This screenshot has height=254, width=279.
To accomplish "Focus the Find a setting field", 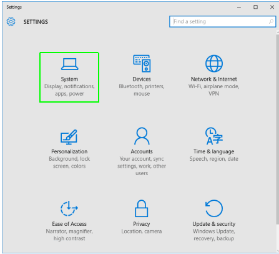I will [223, 21].
